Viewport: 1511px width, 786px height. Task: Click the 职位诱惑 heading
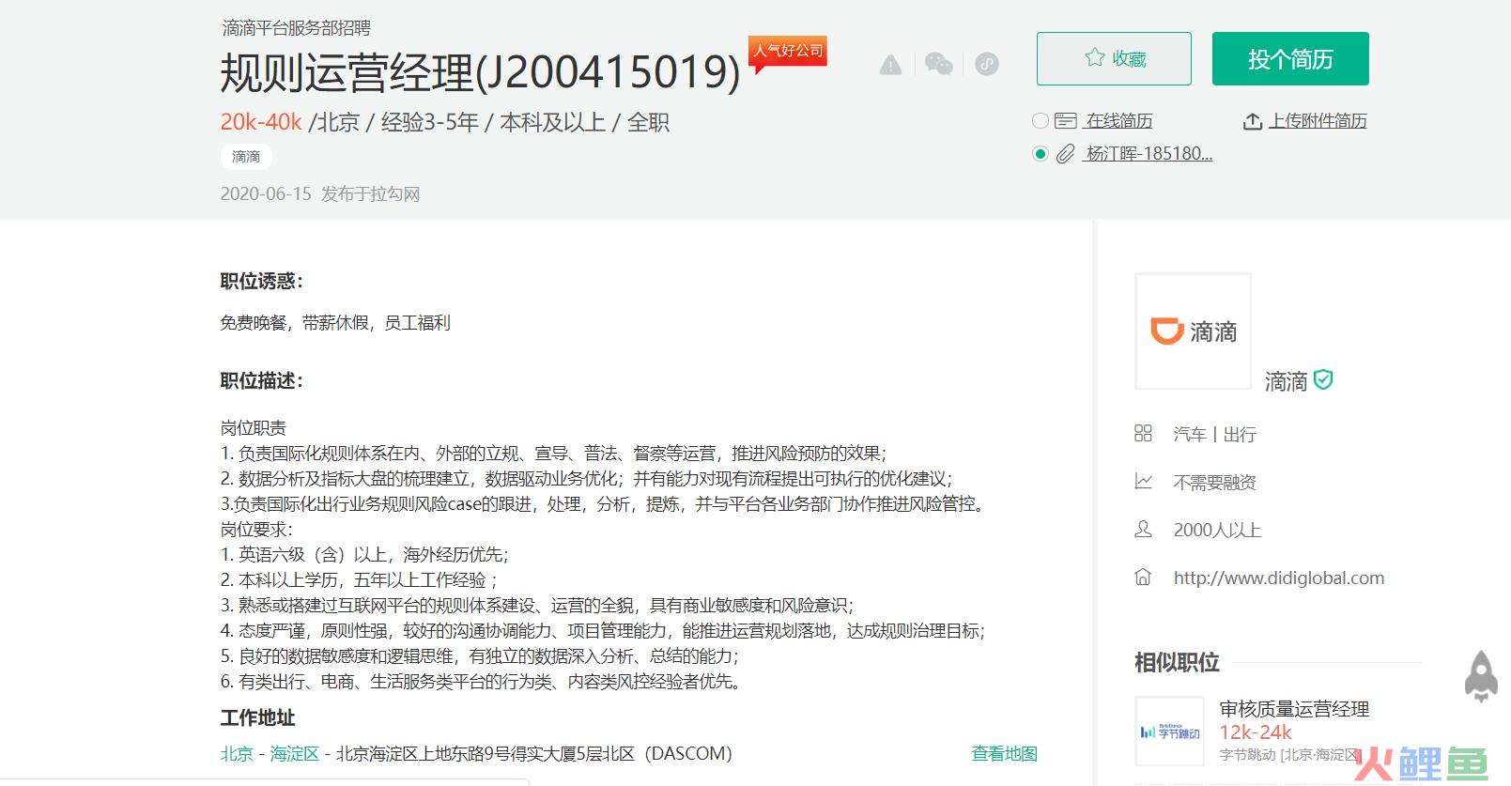coord(262,281)
